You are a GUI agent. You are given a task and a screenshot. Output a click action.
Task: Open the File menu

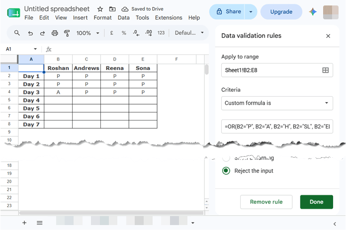[x=29, y=18]
